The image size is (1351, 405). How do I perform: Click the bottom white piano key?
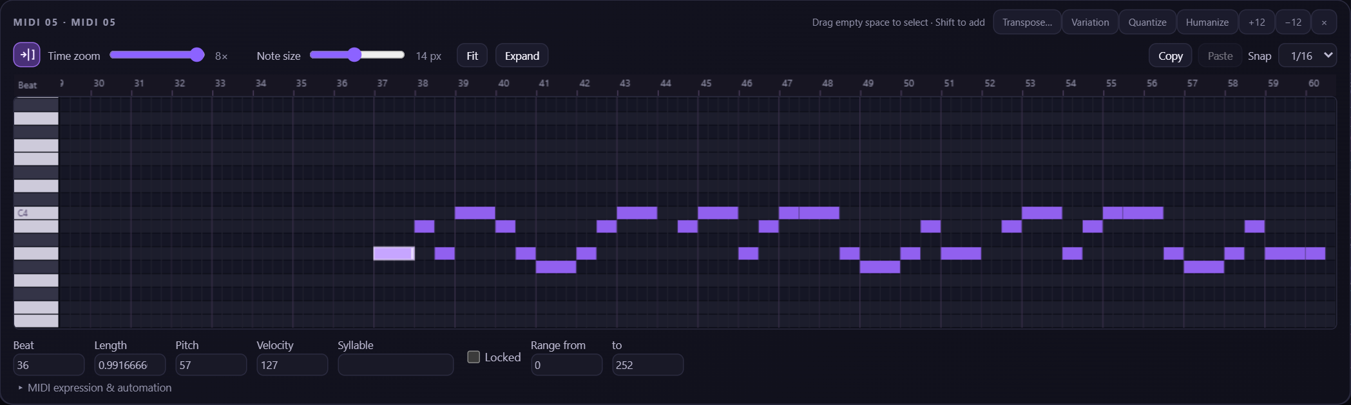pyautogui.click(x=36, y=321)
